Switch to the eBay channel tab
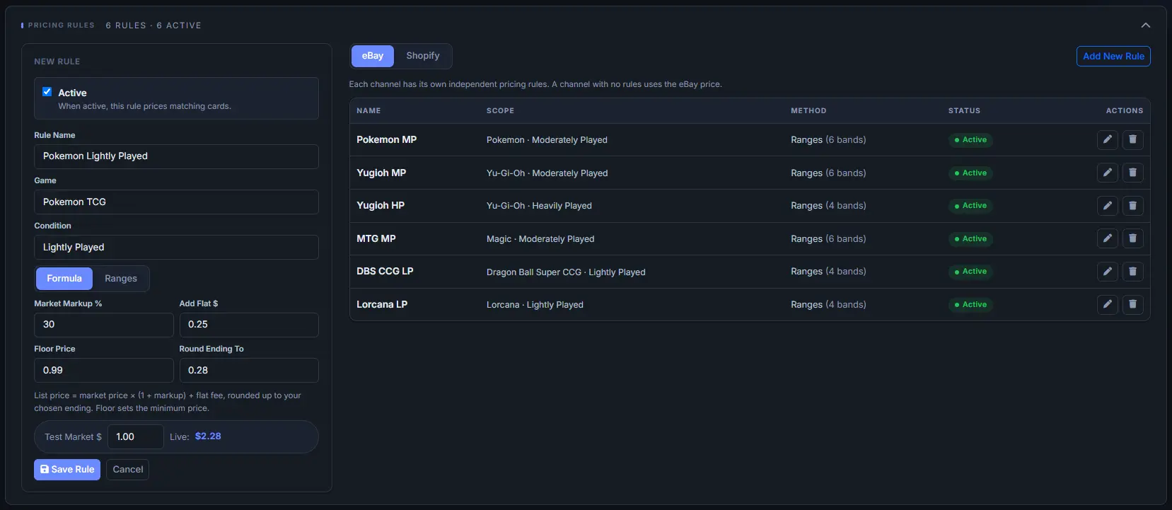 pos(373,56)
